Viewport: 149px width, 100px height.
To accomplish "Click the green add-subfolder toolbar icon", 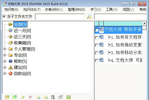I will (x=15, y=97).
